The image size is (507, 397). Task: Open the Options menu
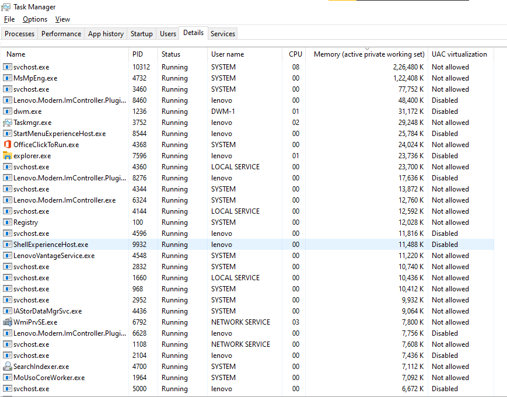point(35,19)
